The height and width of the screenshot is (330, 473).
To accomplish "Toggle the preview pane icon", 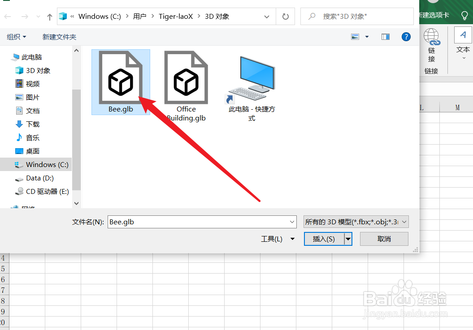I will 385,37.
